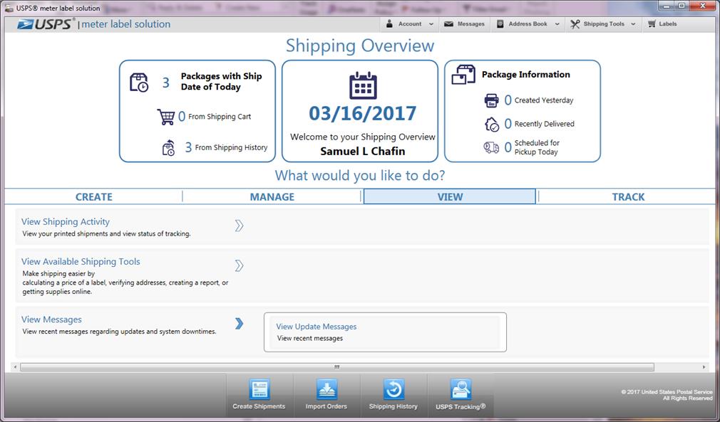720x422 pixels.
Task: Click the Import Orders download icon
Action: click(326, 389)
